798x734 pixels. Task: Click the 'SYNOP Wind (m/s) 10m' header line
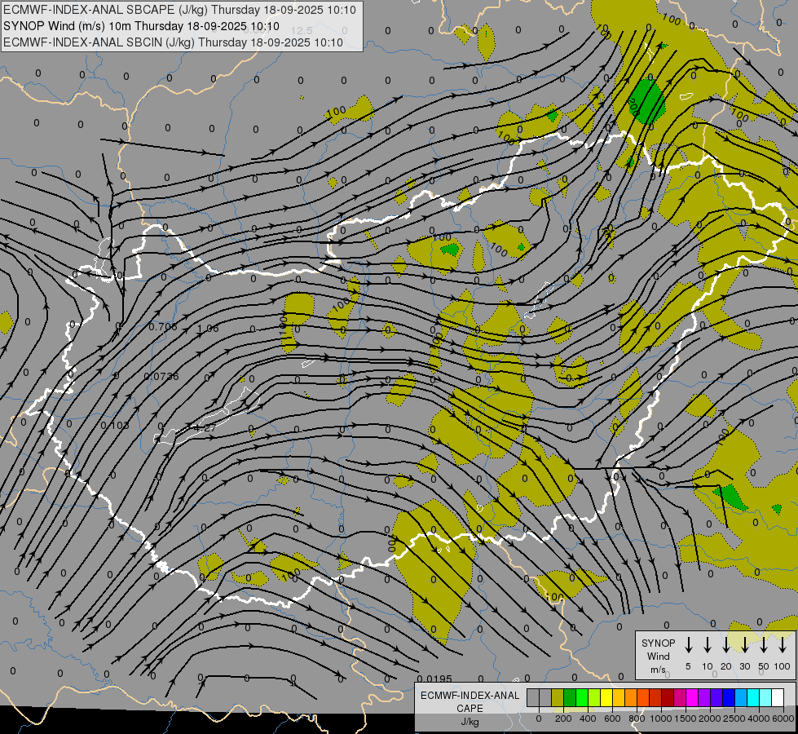click(141, 26)
